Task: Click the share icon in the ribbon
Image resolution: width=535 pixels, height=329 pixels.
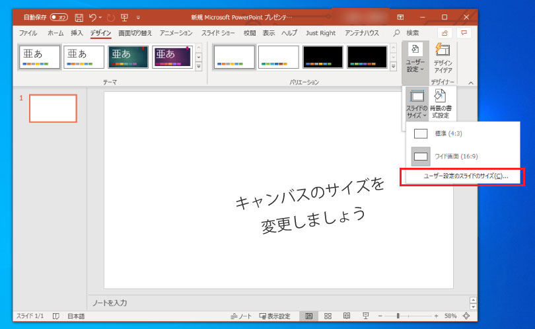Action: (445, 32)
